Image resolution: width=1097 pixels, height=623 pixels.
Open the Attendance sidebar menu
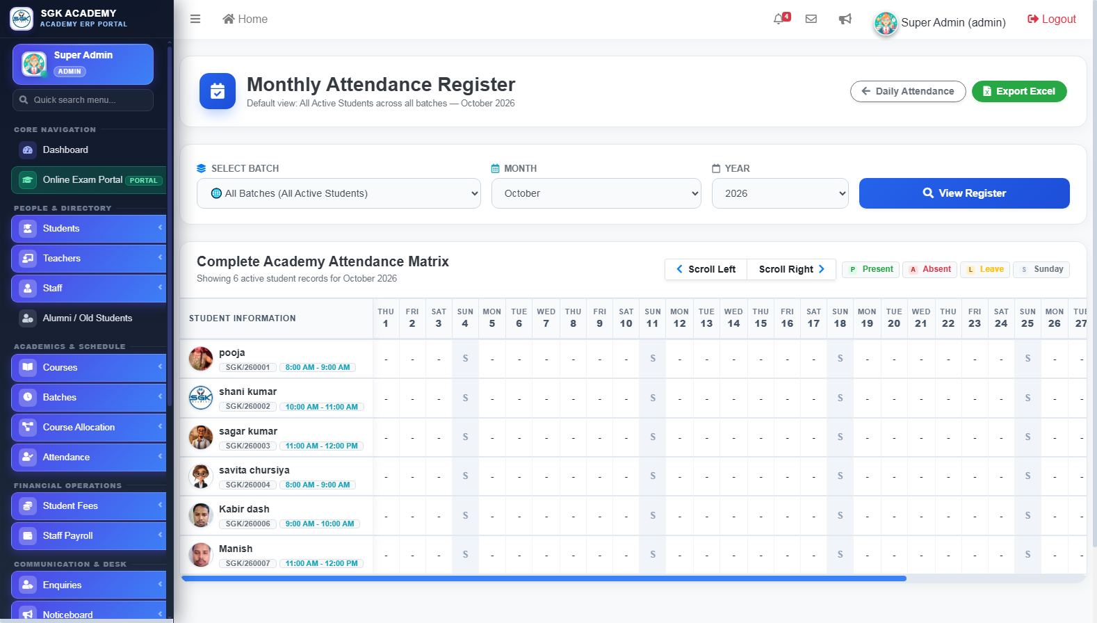tap(89, 457)
